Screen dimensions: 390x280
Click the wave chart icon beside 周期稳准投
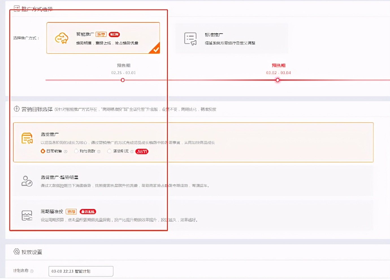click(27, 216)
